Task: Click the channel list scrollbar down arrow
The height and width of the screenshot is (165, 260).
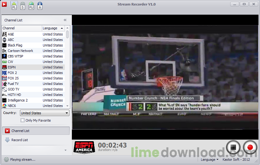Action: point(67,106)
